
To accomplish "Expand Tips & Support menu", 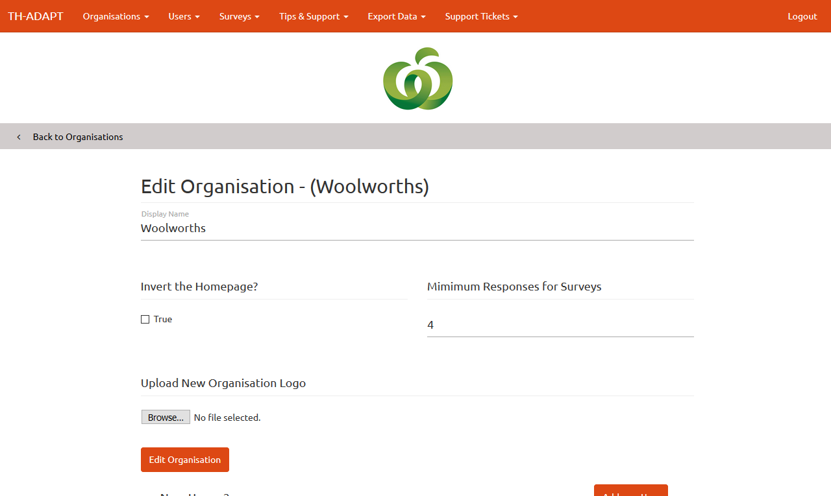I will (x=314, y=16).
